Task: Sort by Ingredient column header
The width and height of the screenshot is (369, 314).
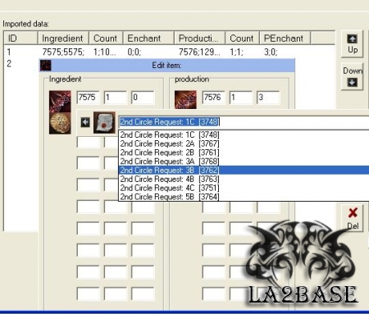Action: click(63, 39)
